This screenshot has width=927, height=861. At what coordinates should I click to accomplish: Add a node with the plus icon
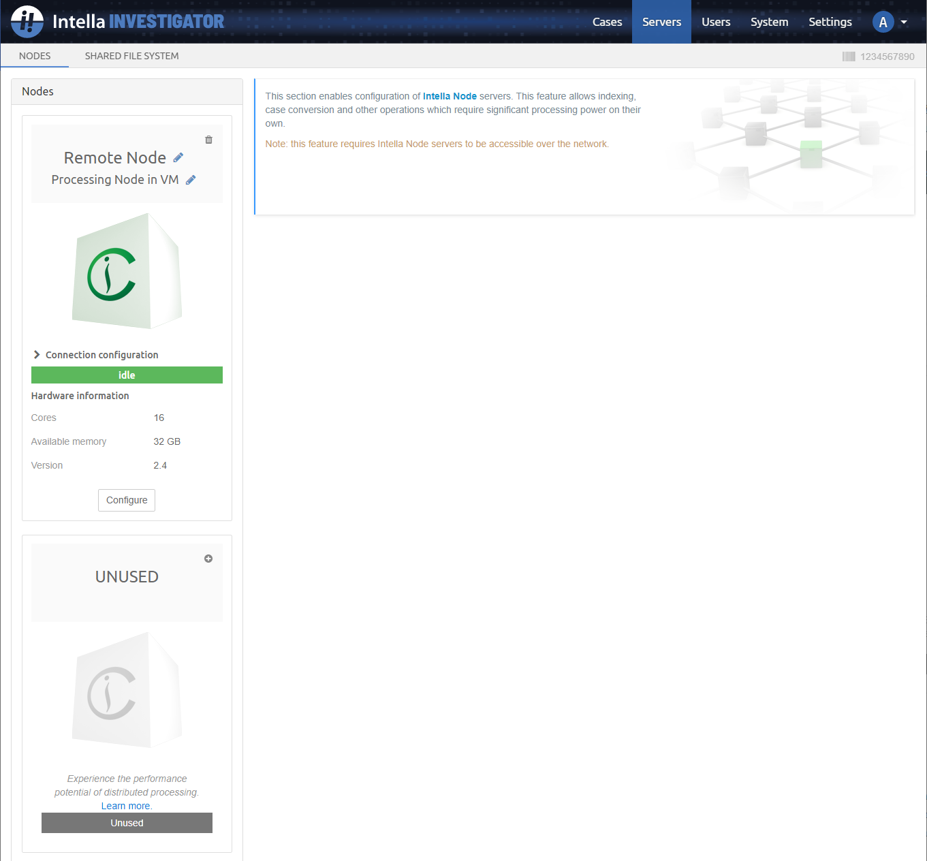click(x=208, y=559)
